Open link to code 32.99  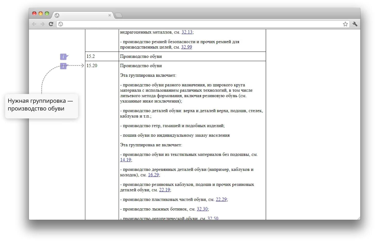pyautogui.click(x=187, y=47)
